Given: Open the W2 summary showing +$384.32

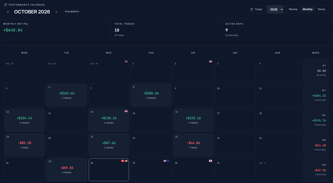Looking at the screenshot, I should tap(316, 95).
